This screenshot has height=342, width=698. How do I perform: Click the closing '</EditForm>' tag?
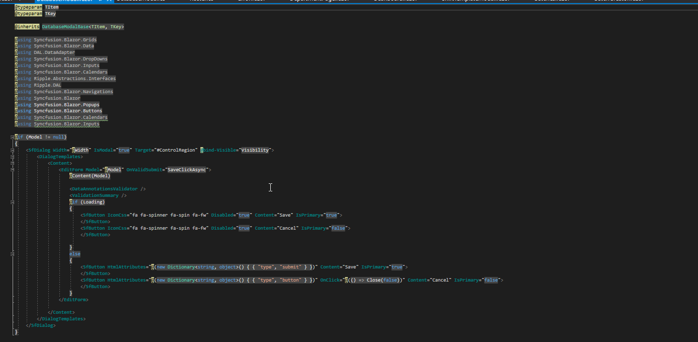point(73,300)
